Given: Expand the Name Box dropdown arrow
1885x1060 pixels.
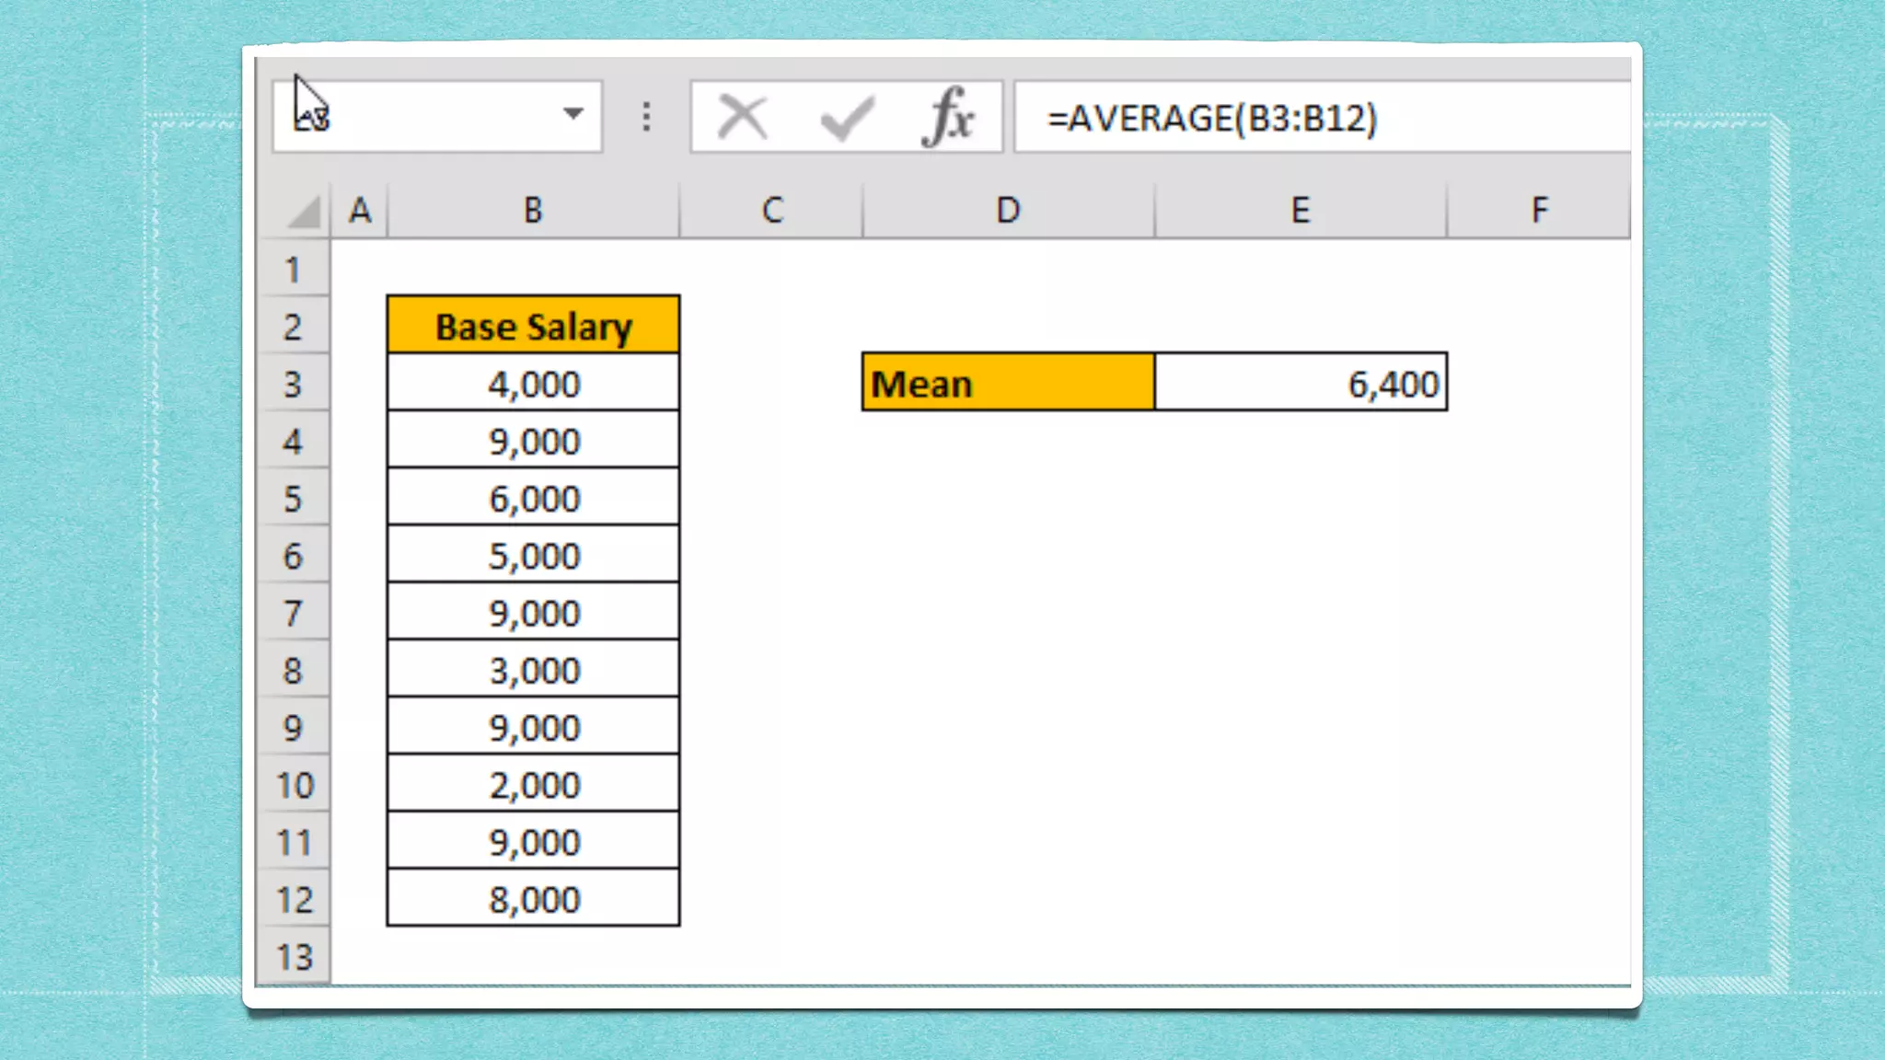Looking at the screenshot, I should [573, 114].
